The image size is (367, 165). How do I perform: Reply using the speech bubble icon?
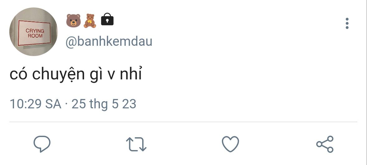click(42, 144)
